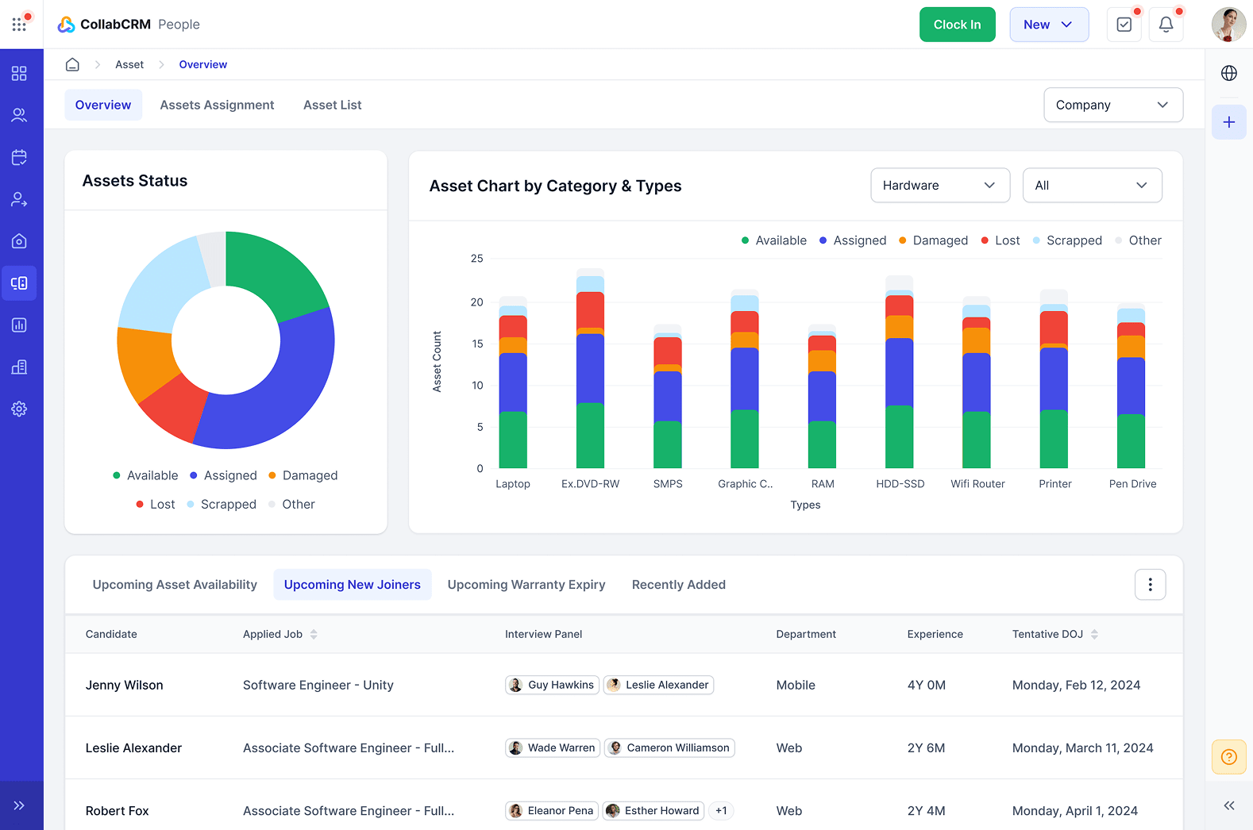This screenshot has width=1253, height=830.
Task: Open the help question mark icon
Action: (1228, 756)
